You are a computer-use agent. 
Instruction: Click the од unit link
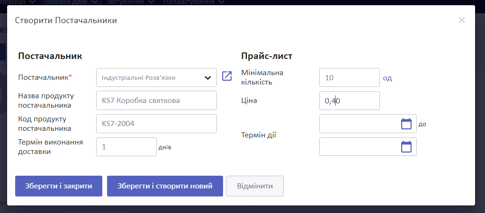point(387,78)
